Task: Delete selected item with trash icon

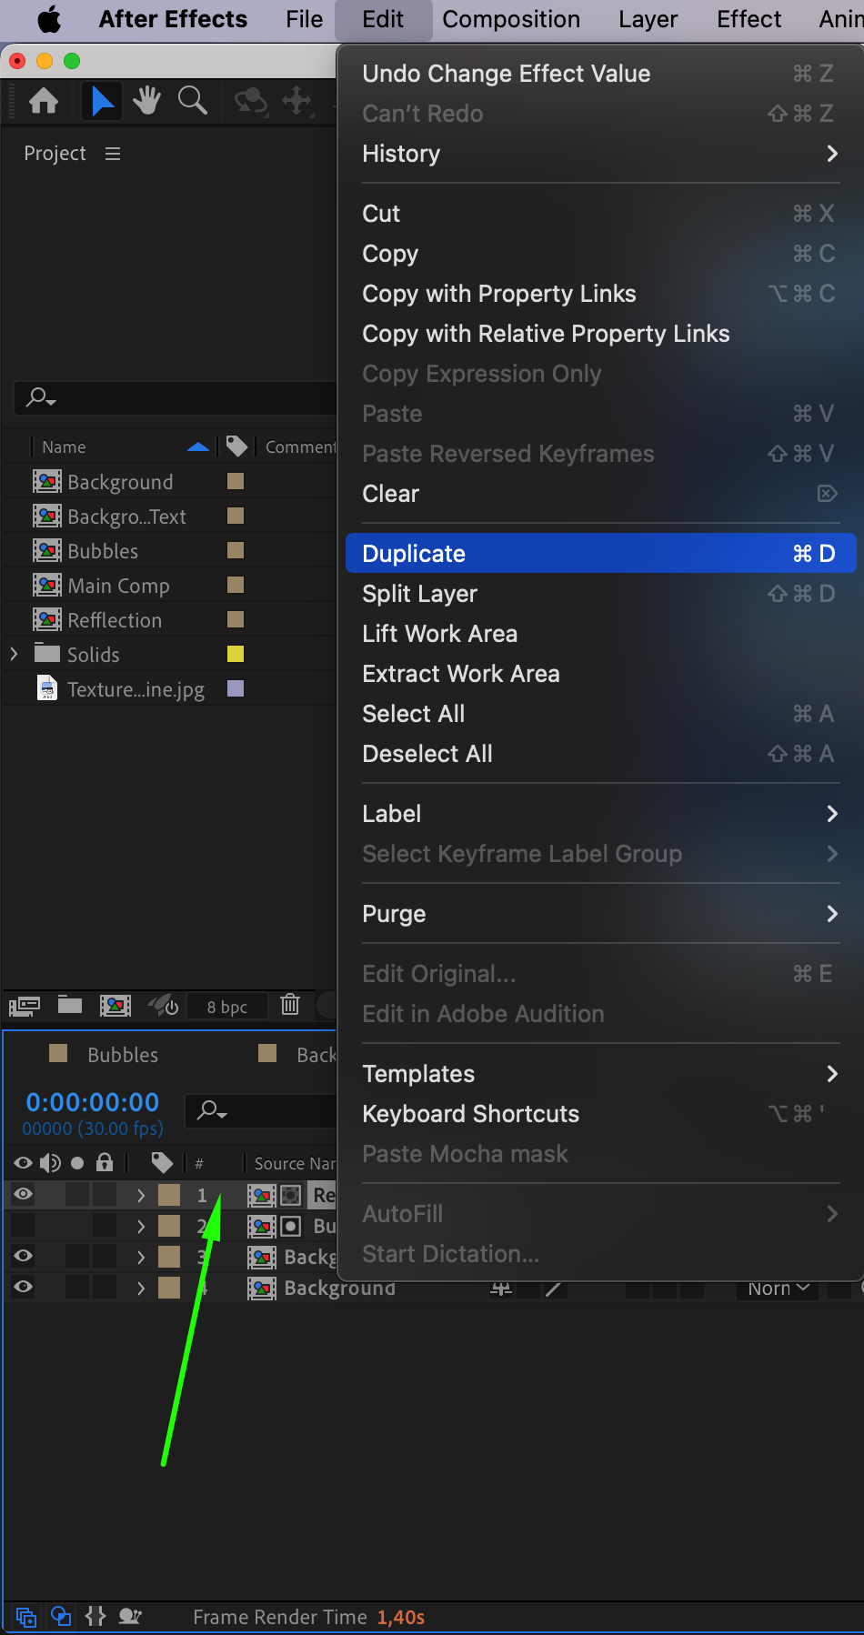Action: pyautogui.click(x=290, y=1005)
